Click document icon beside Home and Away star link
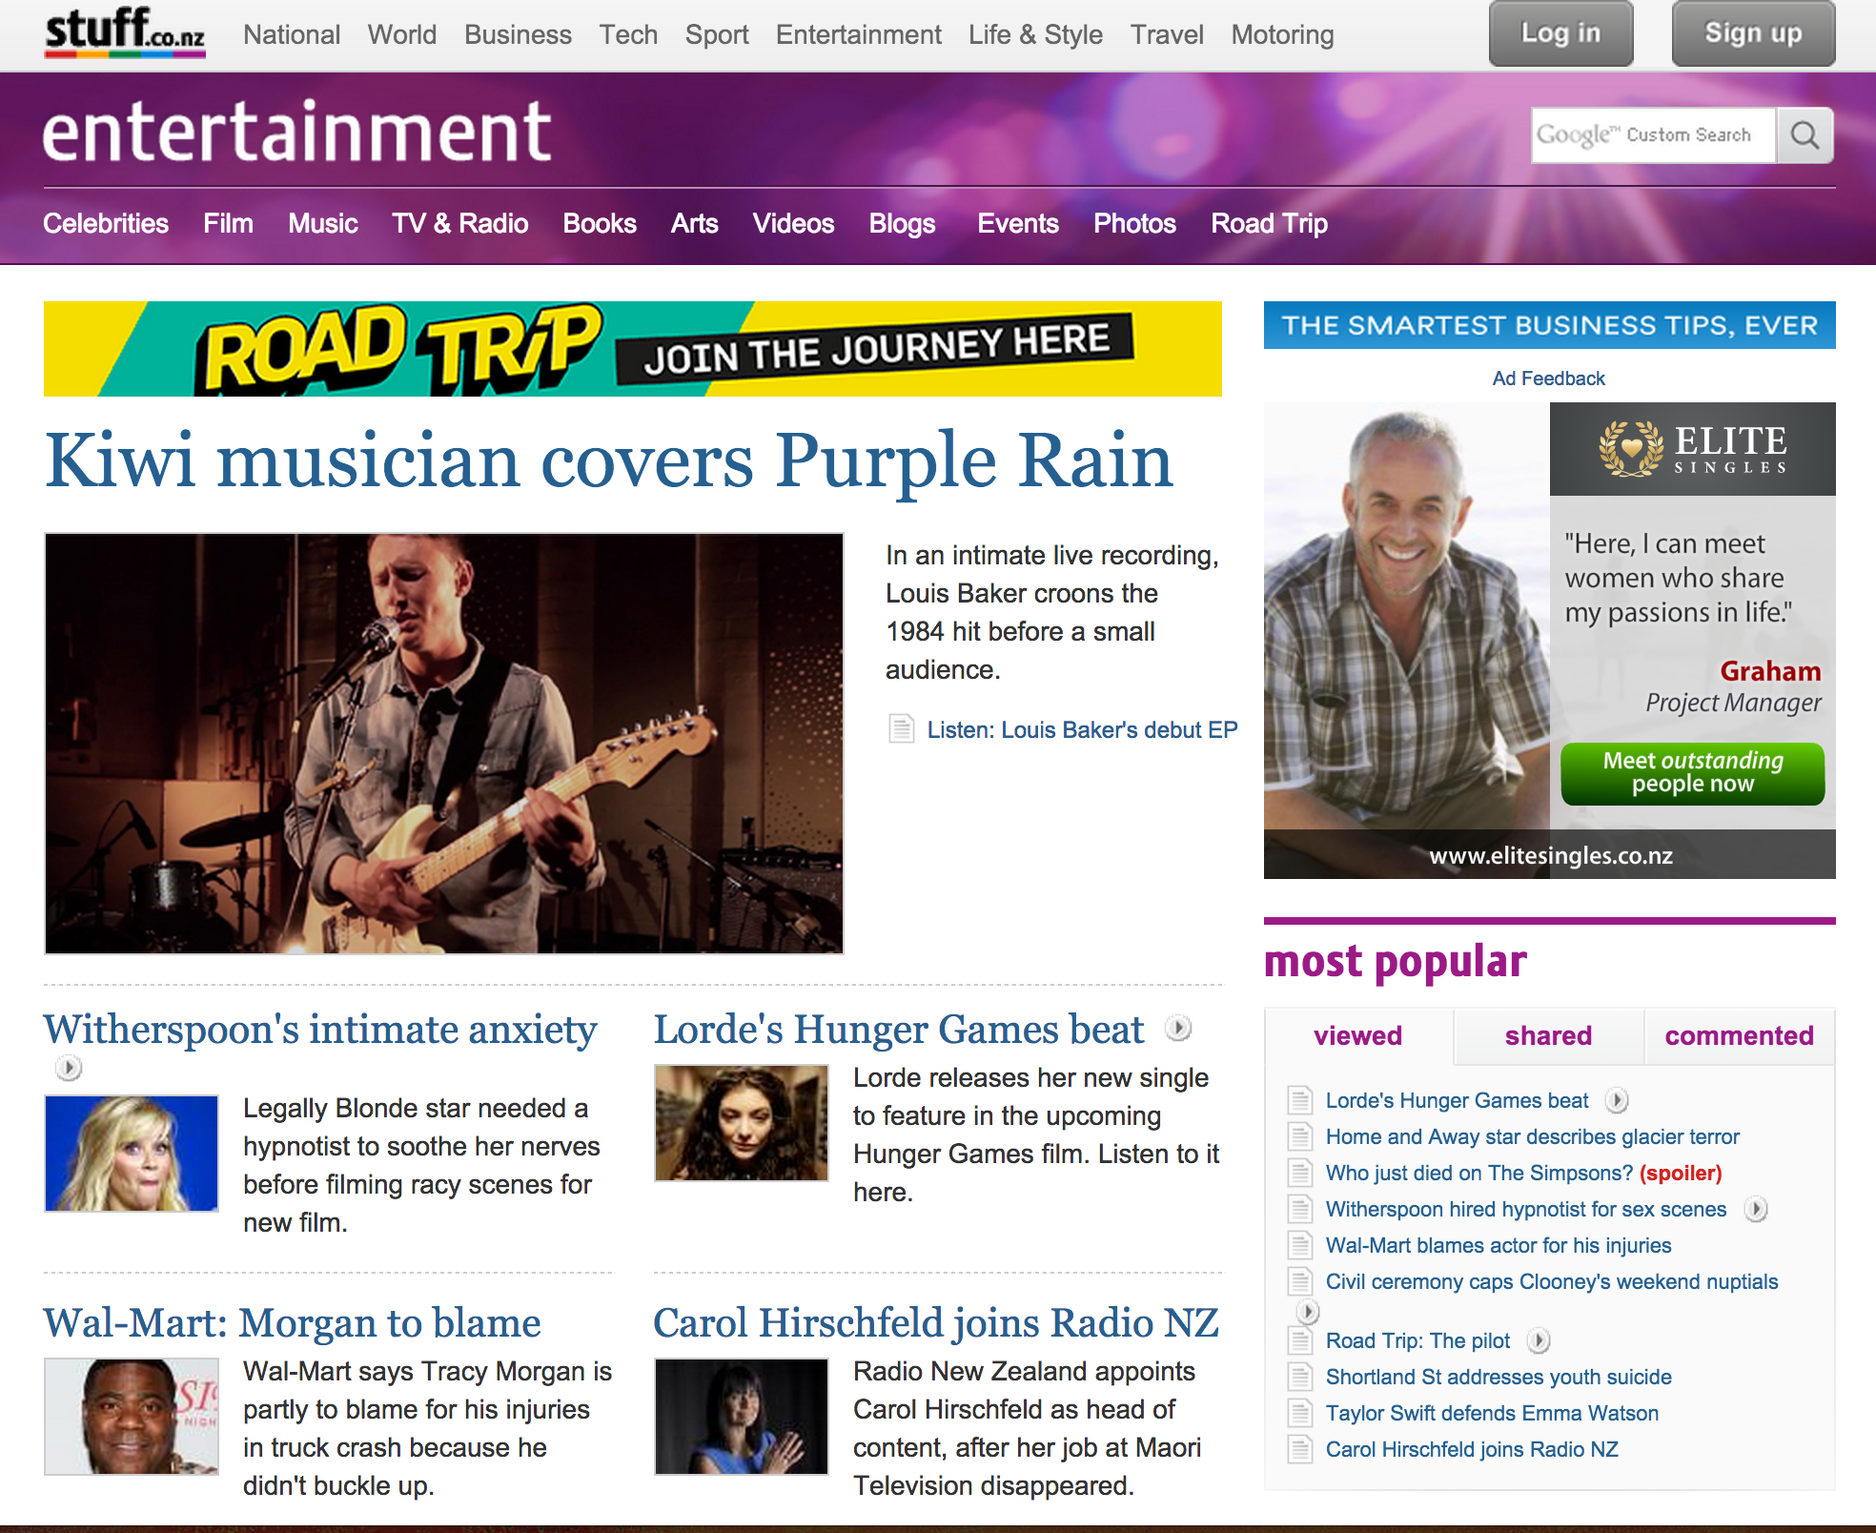 click(x=1299, y=1136)
